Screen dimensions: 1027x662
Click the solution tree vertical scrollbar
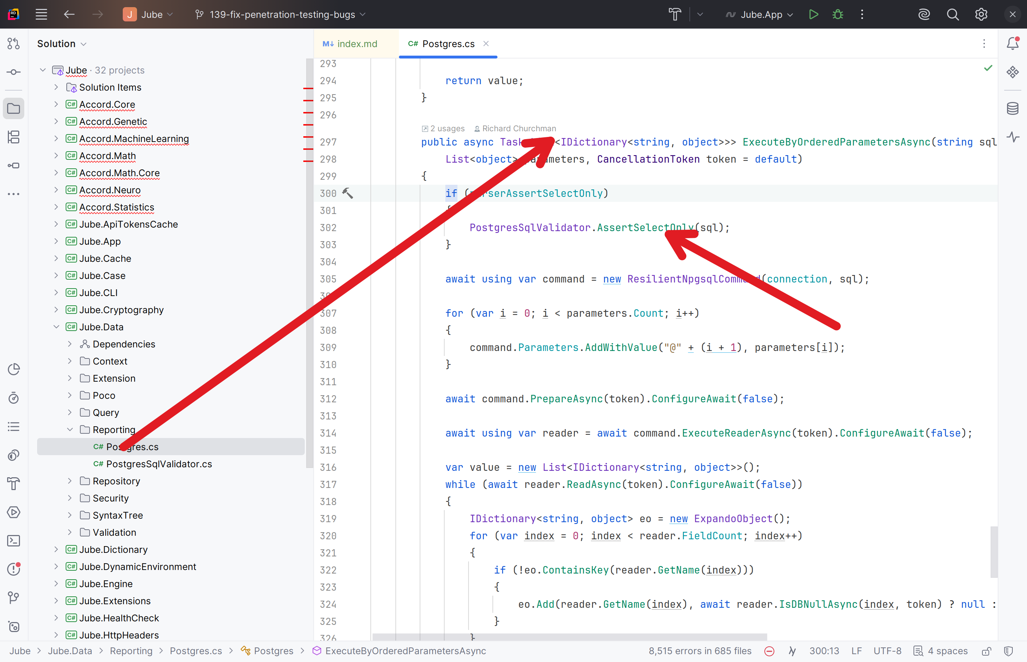(x=310, y=263)
